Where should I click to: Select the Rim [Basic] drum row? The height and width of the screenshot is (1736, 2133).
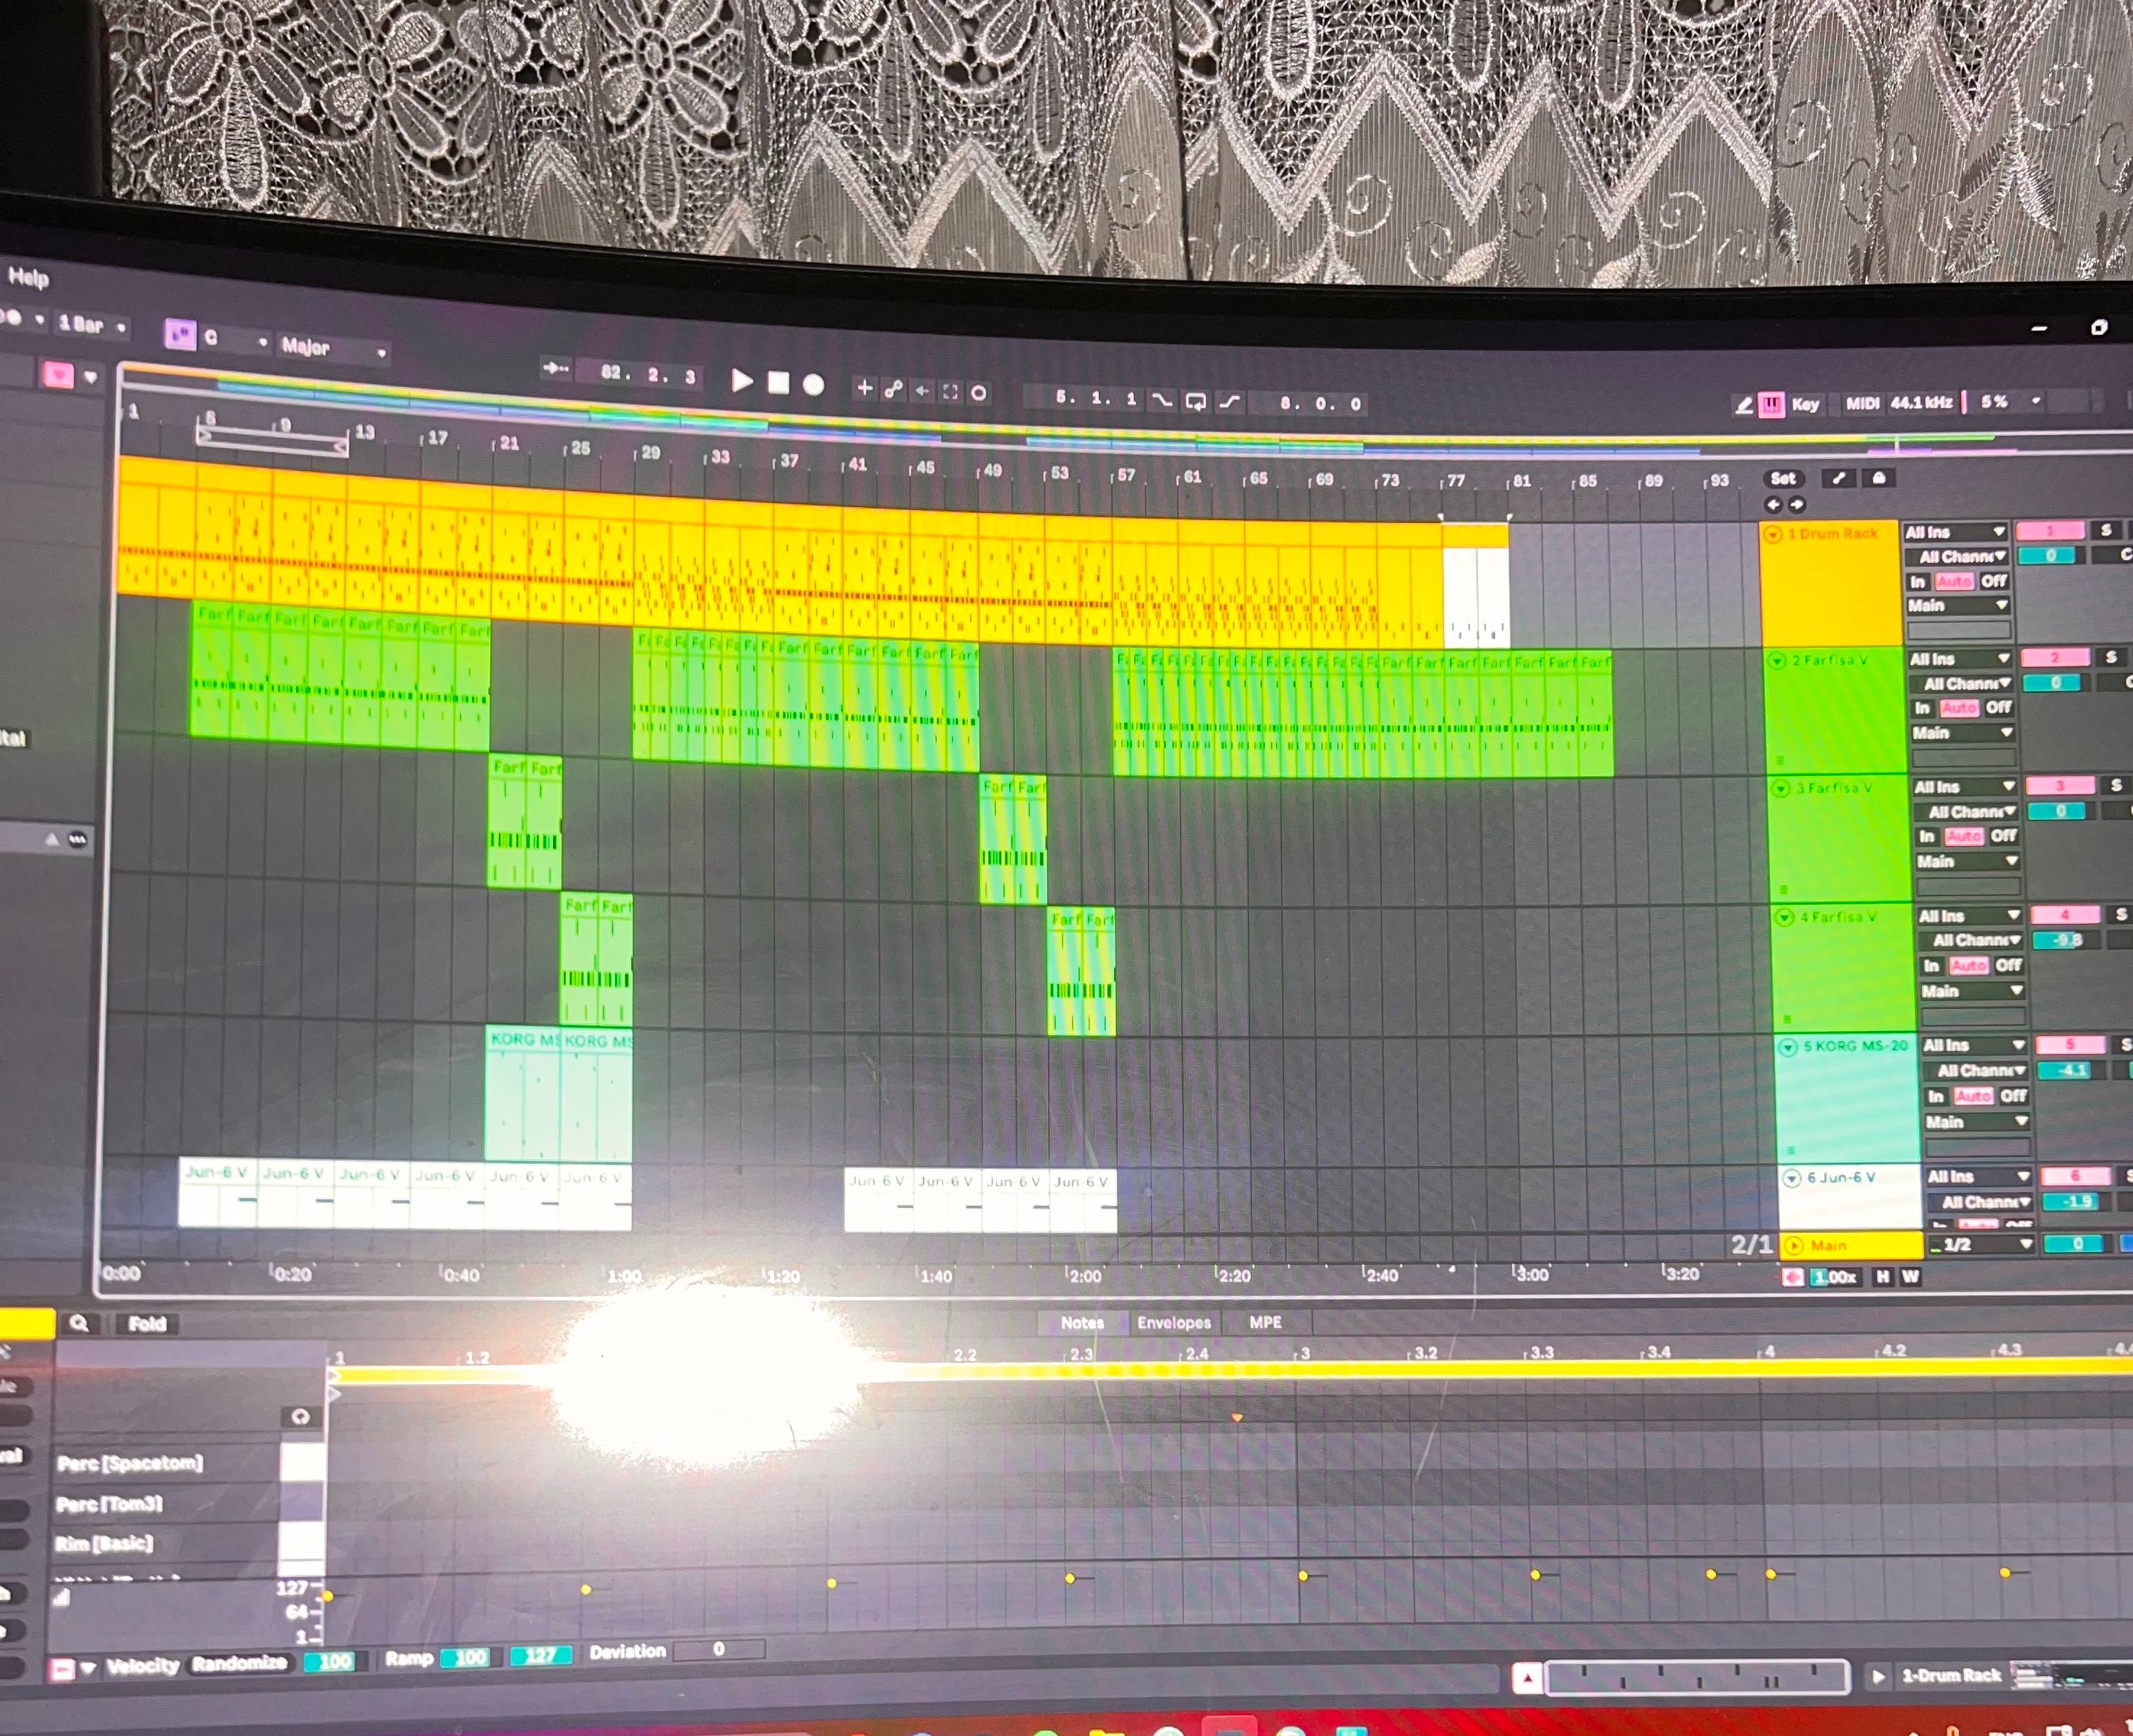point(165,1543)
